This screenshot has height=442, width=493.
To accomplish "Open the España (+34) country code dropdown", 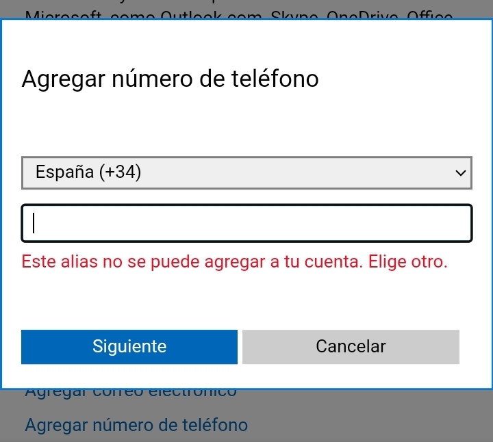I will point(246,173).
